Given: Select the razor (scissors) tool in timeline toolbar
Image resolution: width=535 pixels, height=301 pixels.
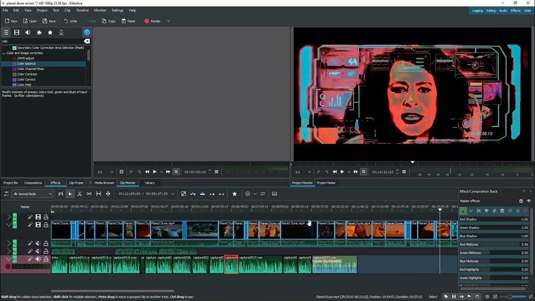Looking at the screenshot, I should 79,194.
